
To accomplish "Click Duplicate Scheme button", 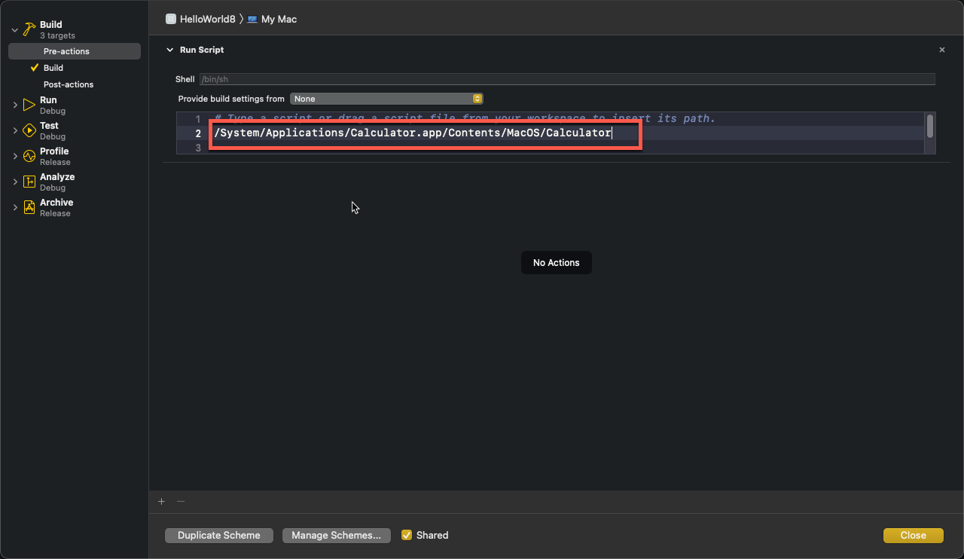I will 219,535.
